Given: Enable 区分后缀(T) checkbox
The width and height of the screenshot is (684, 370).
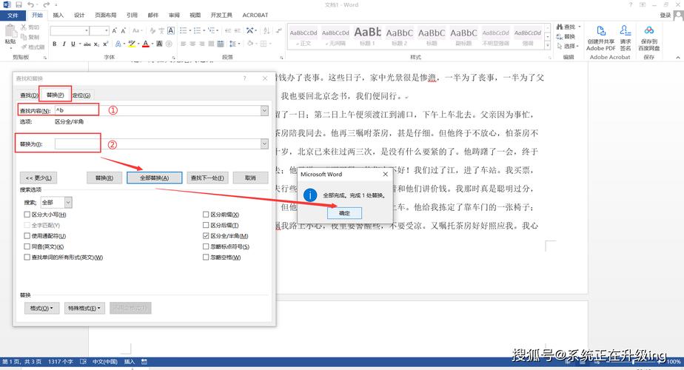Looking at the screenshot, I should click(206, 225).
